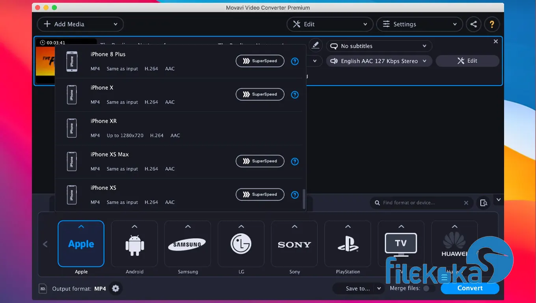The image size is (536, 303).
Task: Collapse the format panel with chevron
Action: pos(499,200)
